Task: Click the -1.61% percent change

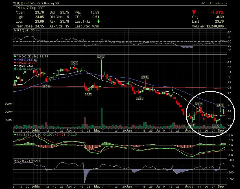Action: coord(217,12)
